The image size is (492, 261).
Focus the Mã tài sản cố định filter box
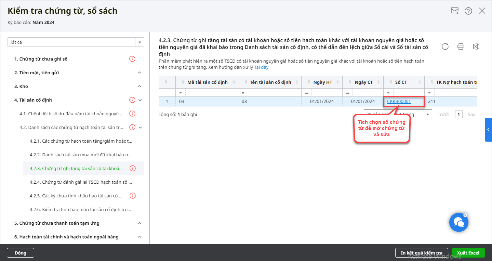211,93
